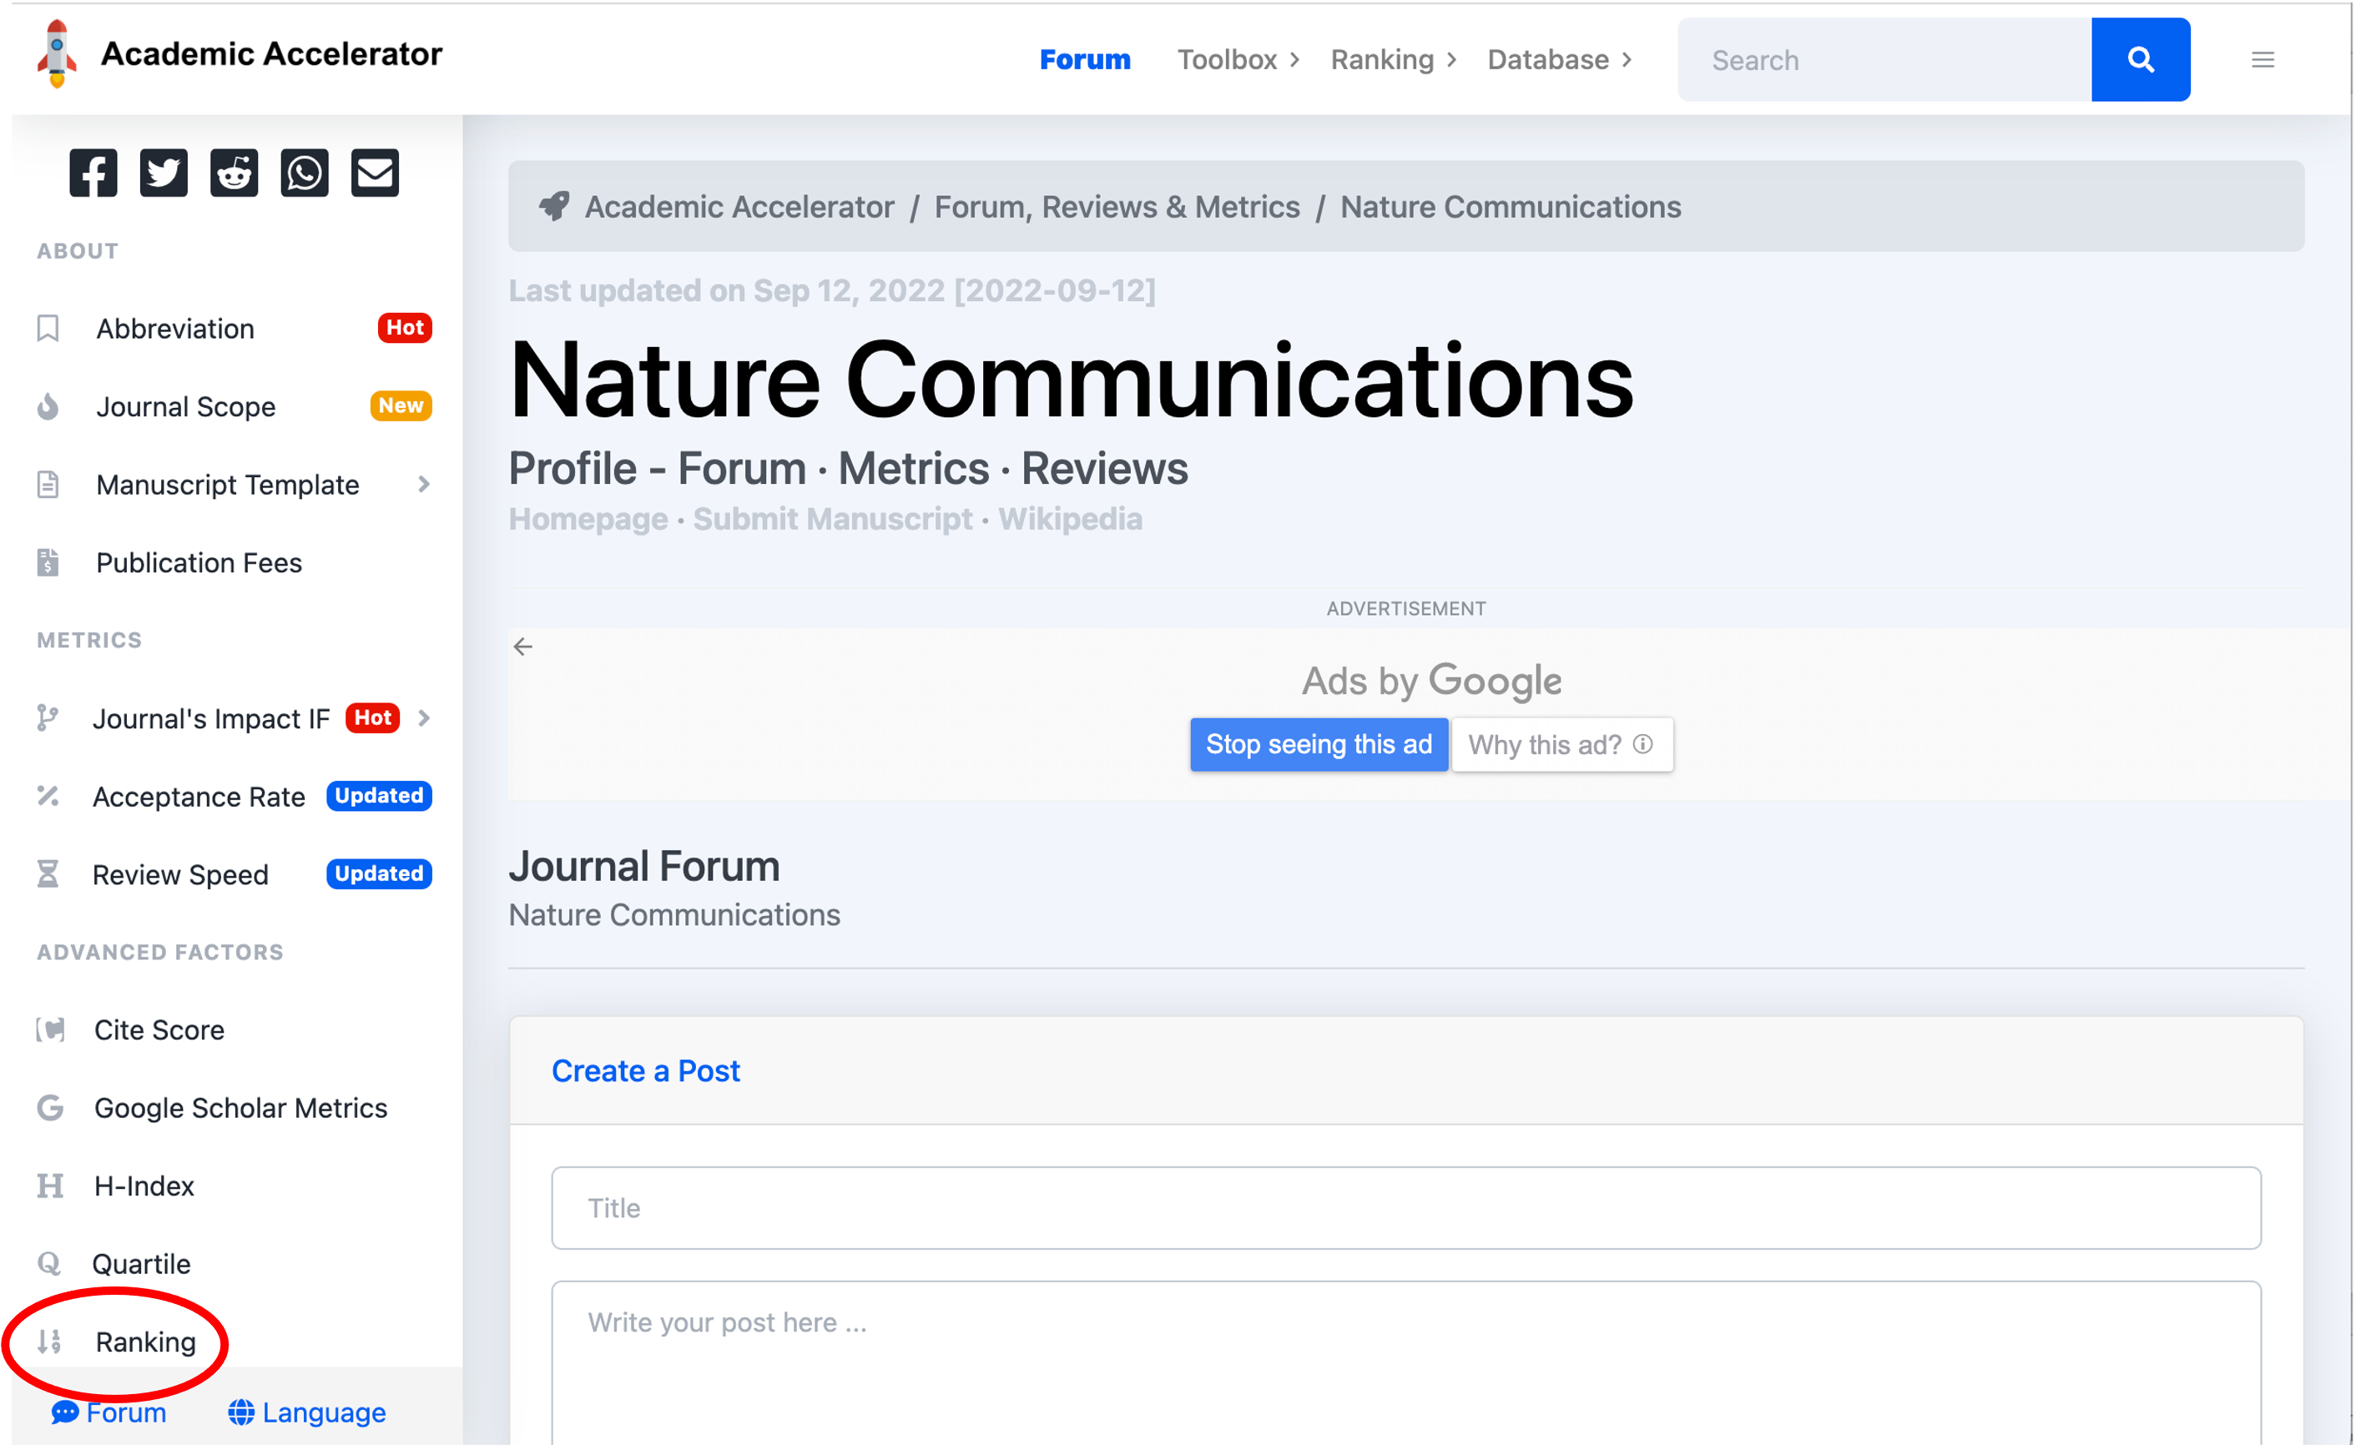The image size is (2356, 1445).
Task: Open Cite Score in sidebar
Action: click(159, 1030)
